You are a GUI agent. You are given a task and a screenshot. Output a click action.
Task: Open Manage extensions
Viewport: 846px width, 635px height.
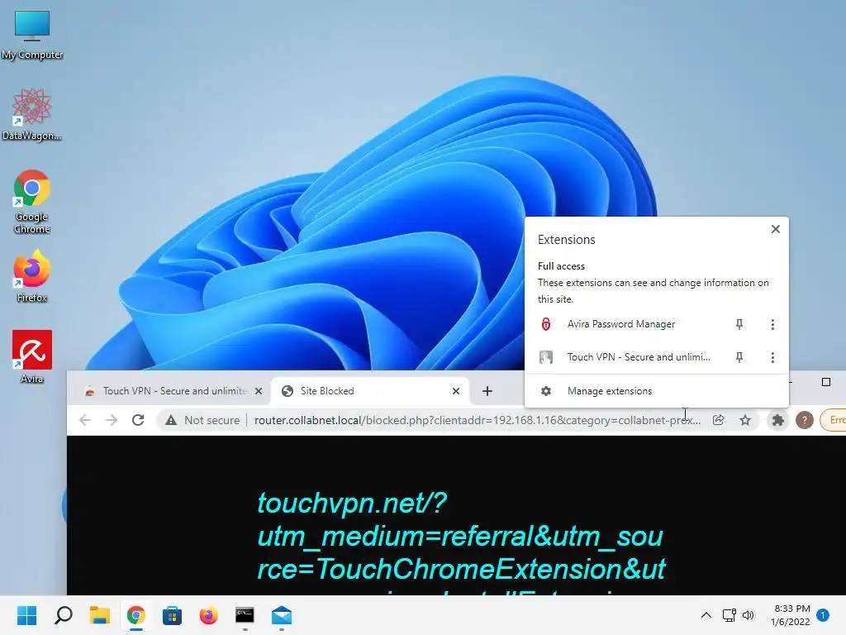(x=656, y=391)
